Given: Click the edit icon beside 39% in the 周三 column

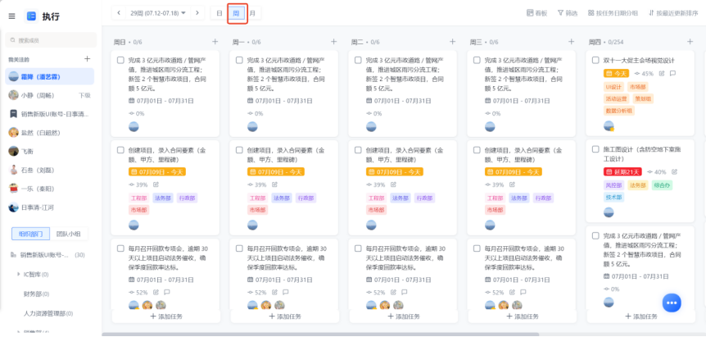Looking at the screenshot, I should (513, 184).
